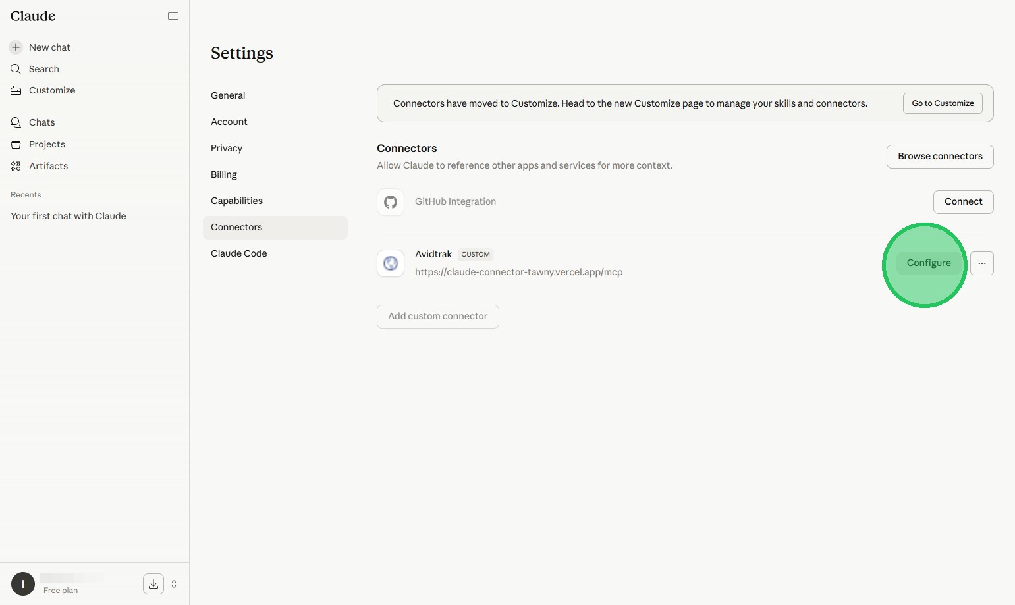Click the Customize toolbox icon
This screenshot has width=1015, height=605.
16,90
